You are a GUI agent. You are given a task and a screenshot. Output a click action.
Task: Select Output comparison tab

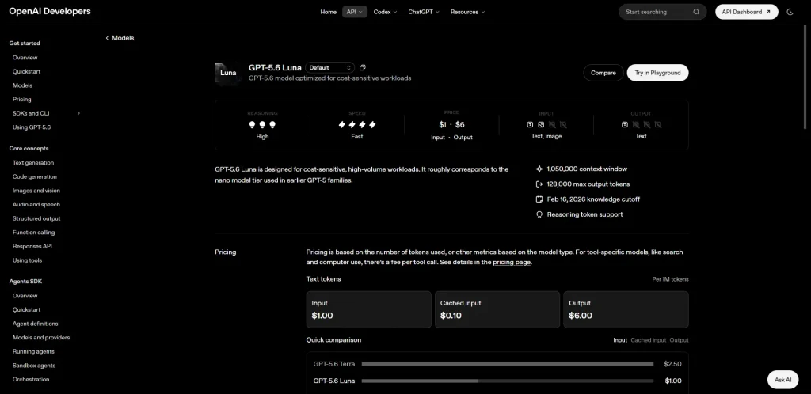point(679,340)
